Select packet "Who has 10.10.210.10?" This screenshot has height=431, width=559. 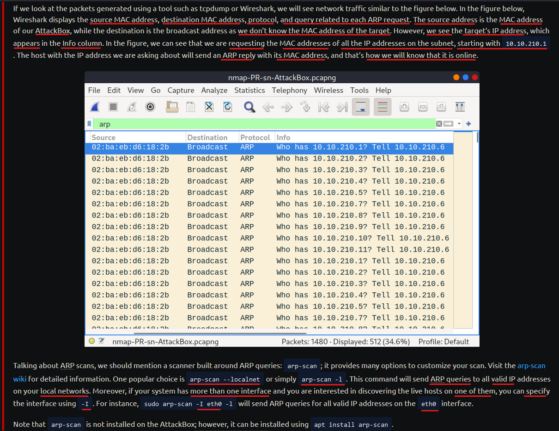(269, 238)
